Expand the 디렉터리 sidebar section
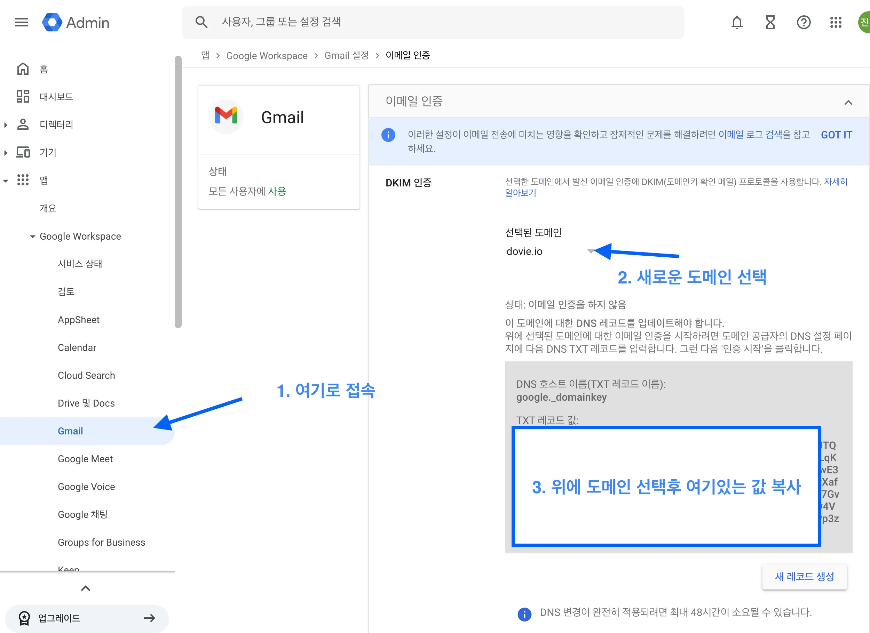The image size is (870, 633). [6, 125]
